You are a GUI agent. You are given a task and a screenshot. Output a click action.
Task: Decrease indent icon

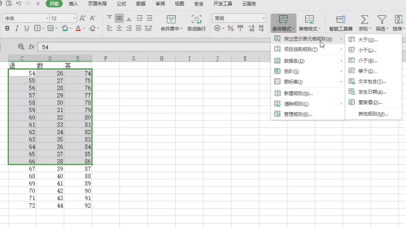click(x=140, y=18)
